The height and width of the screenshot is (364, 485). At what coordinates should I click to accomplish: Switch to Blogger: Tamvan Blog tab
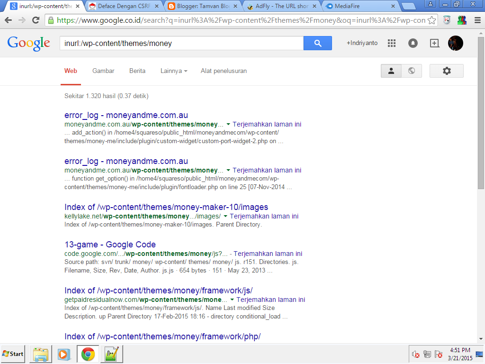203,6
